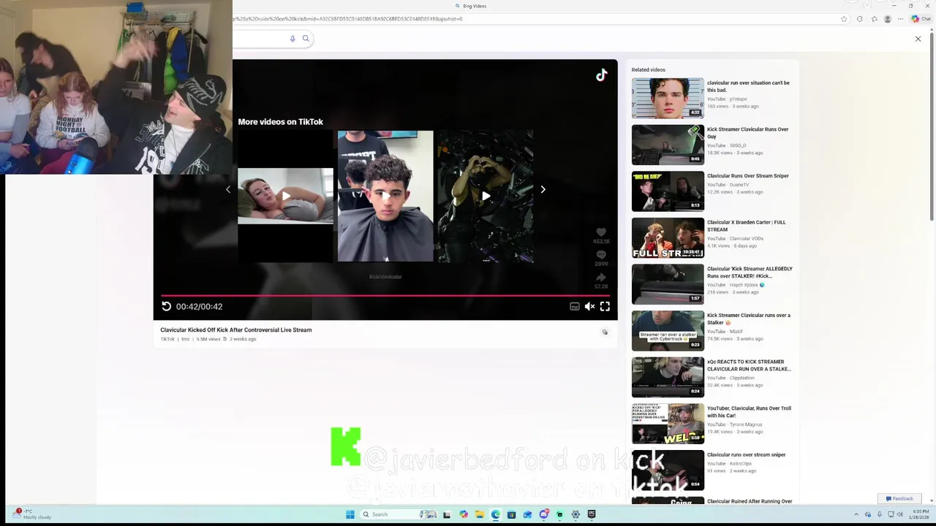Show hidden system tray icons
The image size is (936, 526).
point(856,514)
